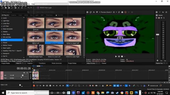The height and width of the screenshot is (95, 170).
Task: Open the Preview (Auto) quality dropdown
Action: 106,12
